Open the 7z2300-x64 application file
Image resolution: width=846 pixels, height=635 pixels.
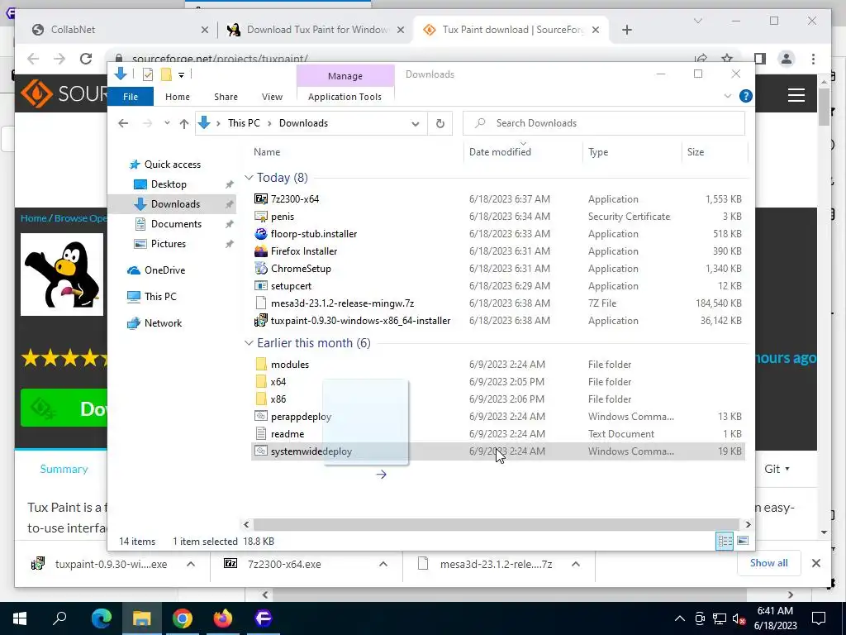[x=295, y=199]
